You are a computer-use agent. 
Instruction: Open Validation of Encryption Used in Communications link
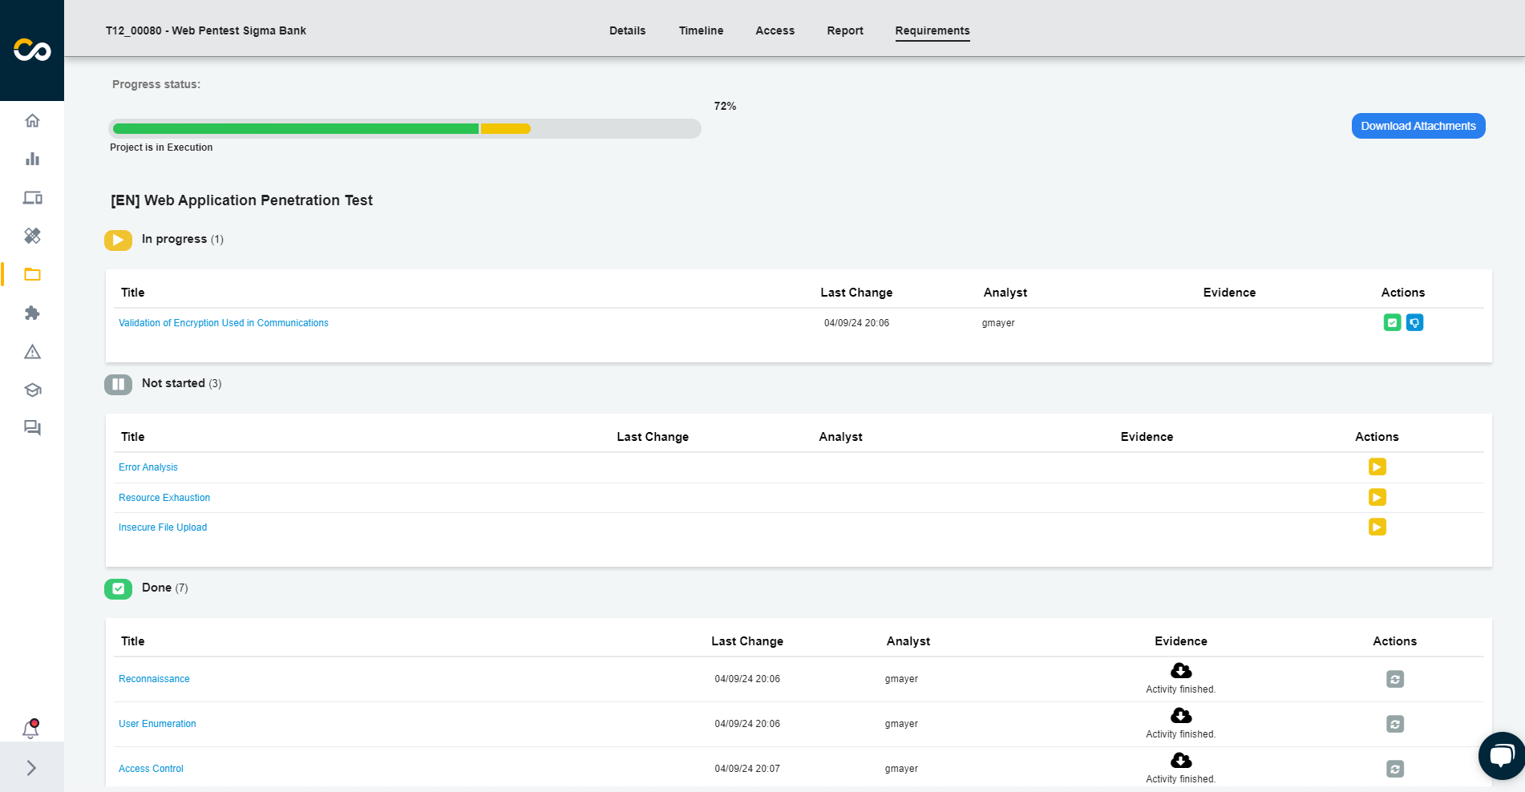pyautogui.click(x=224, y=323)
